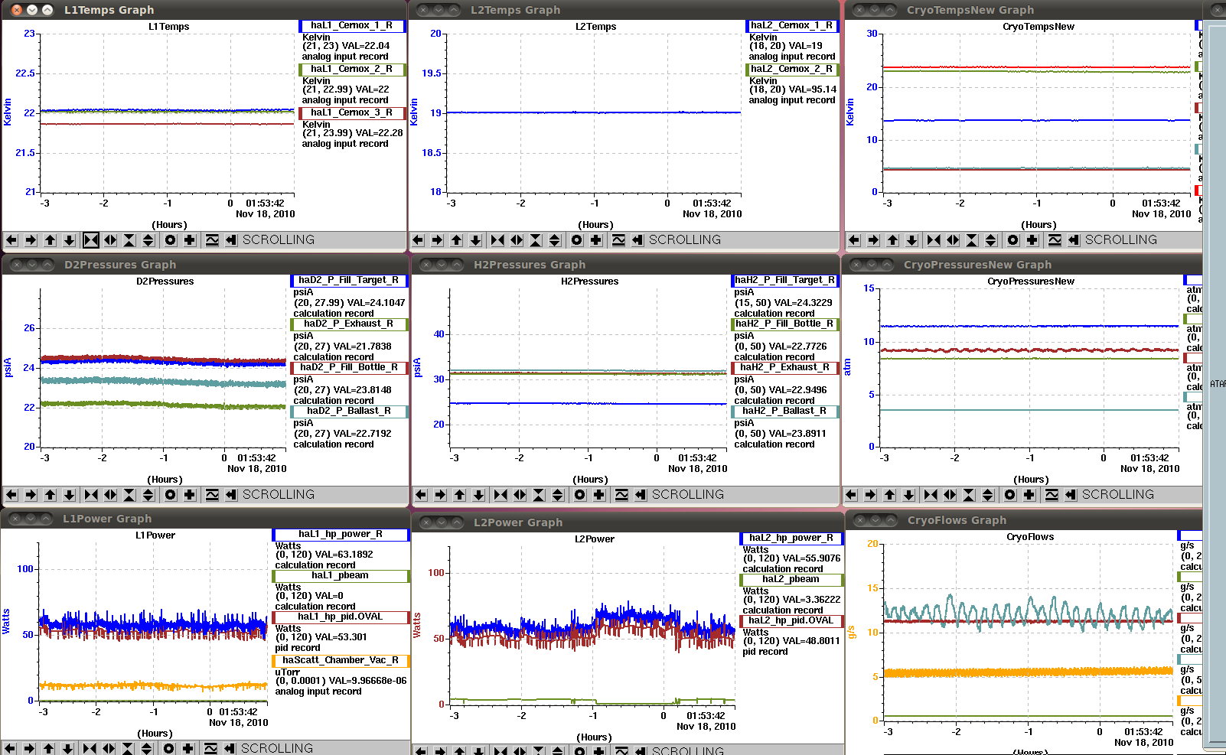
Task: Pan left in the L2Temps graph toolbar
Action: 418,240
